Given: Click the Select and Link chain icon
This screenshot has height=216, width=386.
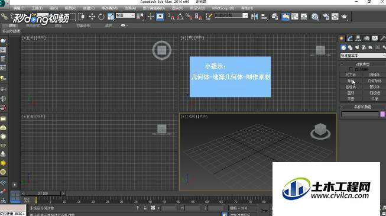Looking at the screenshot, I should pos(4,17).
